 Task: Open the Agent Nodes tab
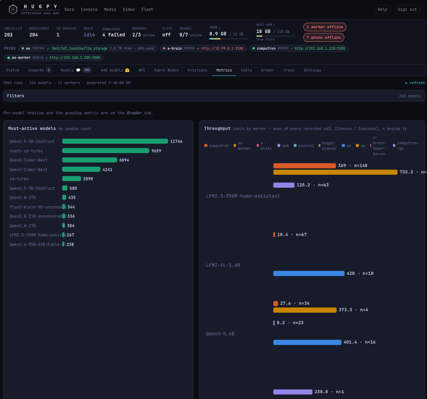coord(166,70)
